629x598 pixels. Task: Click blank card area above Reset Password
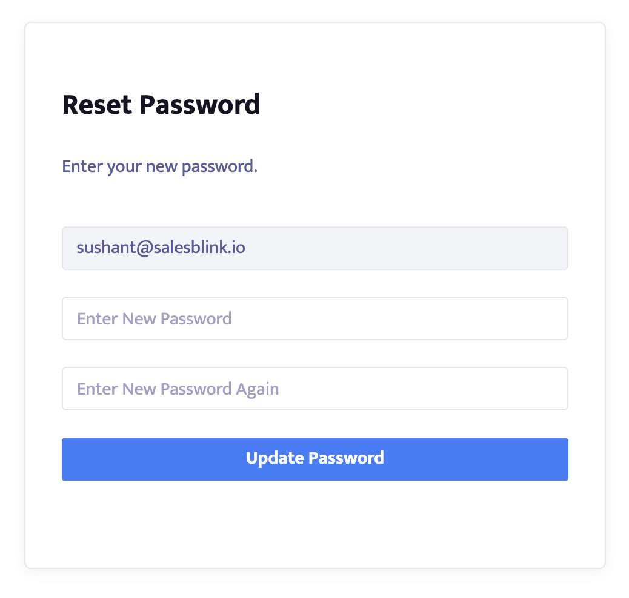point(315,56)
